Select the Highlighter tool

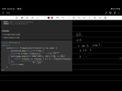[x=27, y=18]
